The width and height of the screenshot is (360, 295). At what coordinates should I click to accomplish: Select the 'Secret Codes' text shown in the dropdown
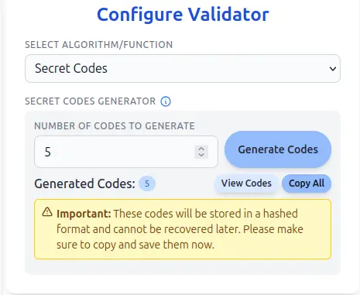pyautogui.click(x=71, y=69)
